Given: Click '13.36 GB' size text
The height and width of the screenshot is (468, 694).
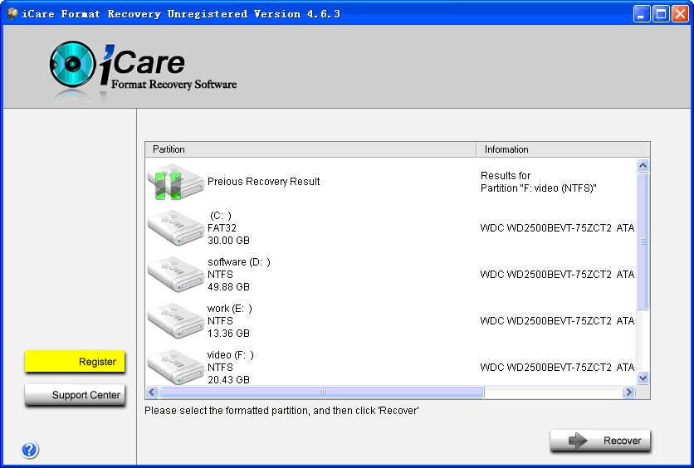Looking at the screenshot, I should (x=228, y=333).
